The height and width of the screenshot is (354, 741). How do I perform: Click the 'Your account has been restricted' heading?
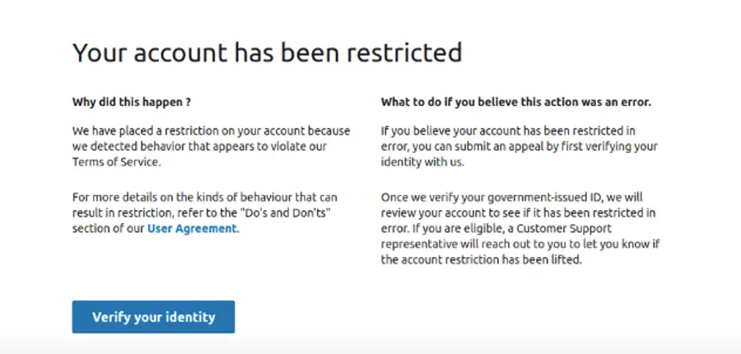tap(267, 53)
